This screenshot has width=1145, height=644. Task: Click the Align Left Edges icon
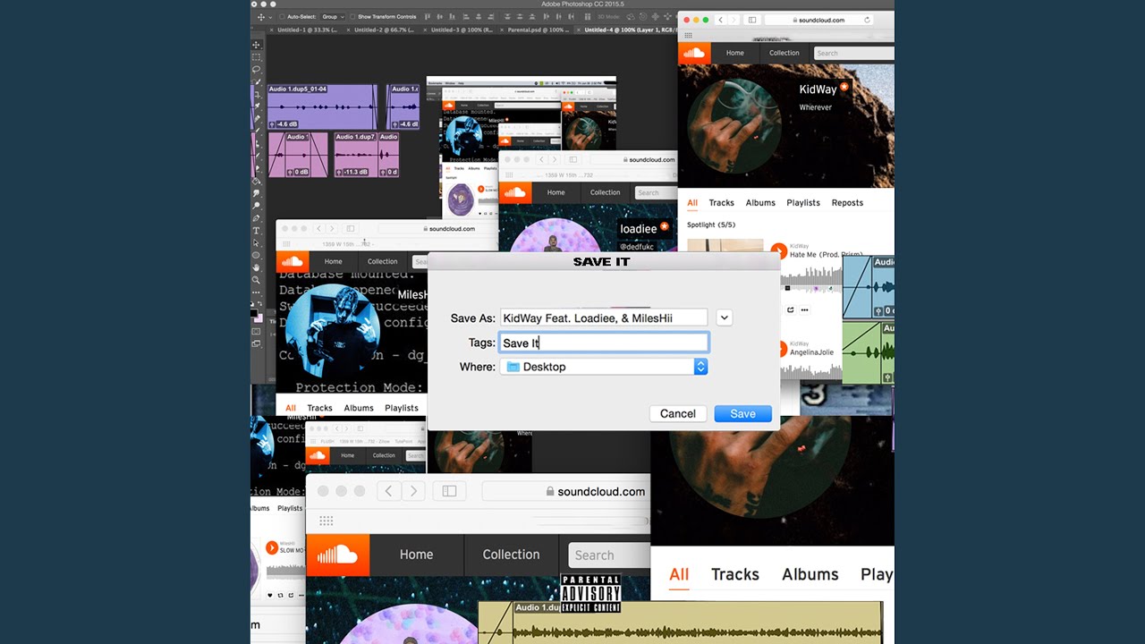[x=466, y=17]
